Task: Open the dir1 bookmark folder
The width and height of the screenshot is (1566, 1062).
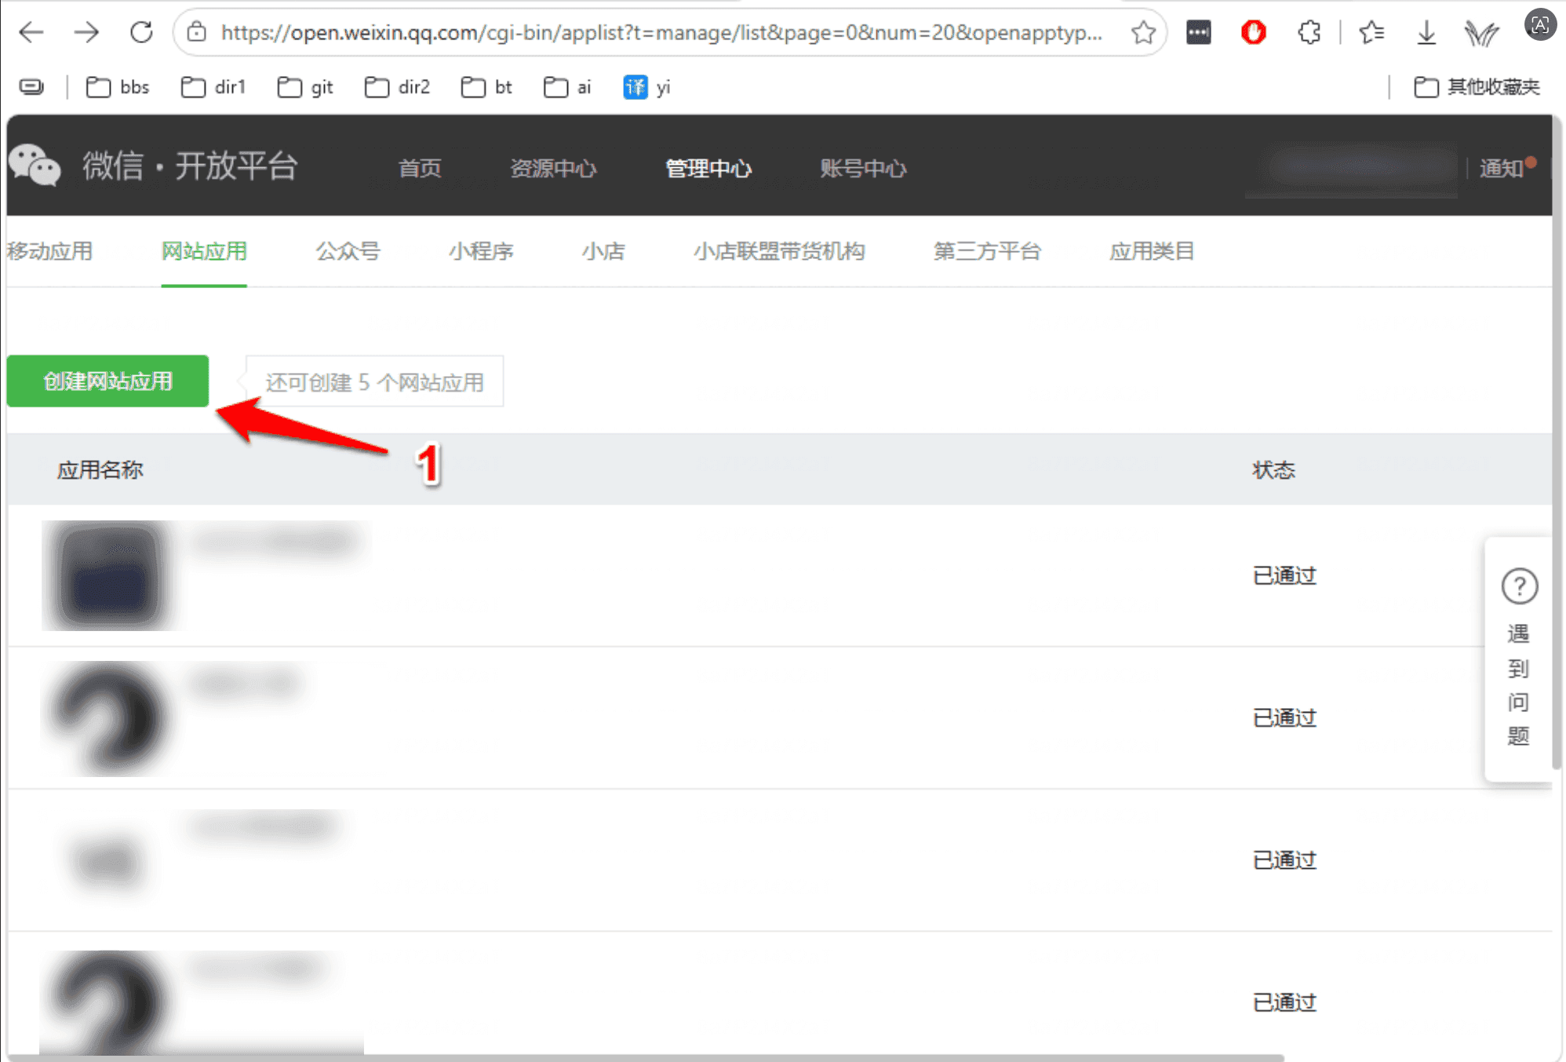Action: (213, 87)
